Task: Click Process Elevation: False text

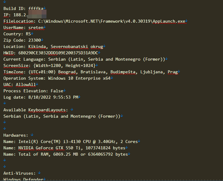Action: pos(33,91)
